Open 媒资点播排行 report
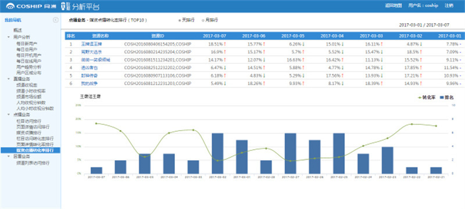 click(28, 132)
